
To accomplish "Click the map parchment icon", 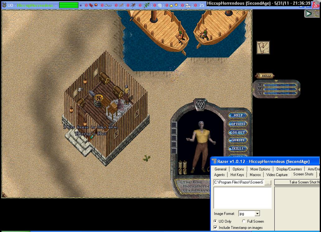I will [263, 48].
